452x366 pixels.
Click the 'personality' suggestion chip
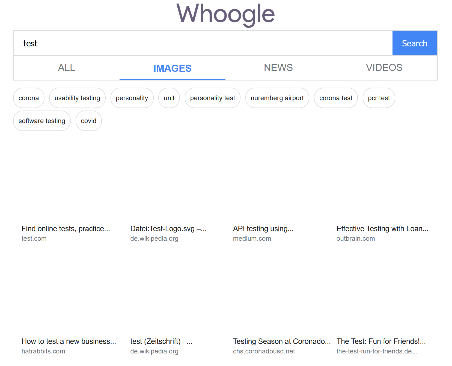point(132,98)
